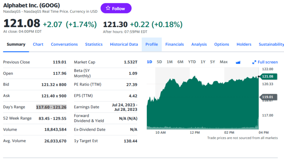Select the 6M chart range
This screenshot has height=163, width=284.
tap(180, 62)
